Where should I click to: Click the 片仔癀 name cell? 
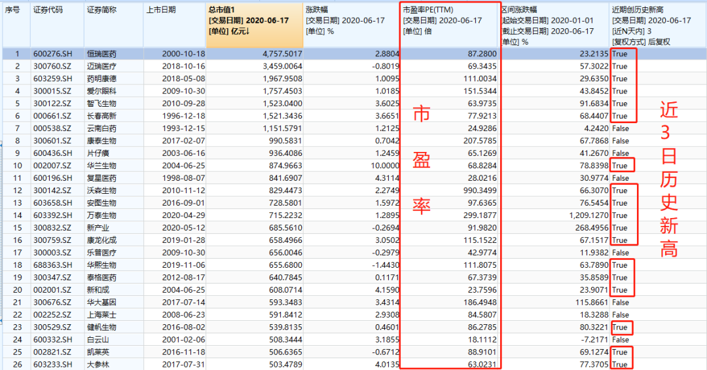click(98, 153)
